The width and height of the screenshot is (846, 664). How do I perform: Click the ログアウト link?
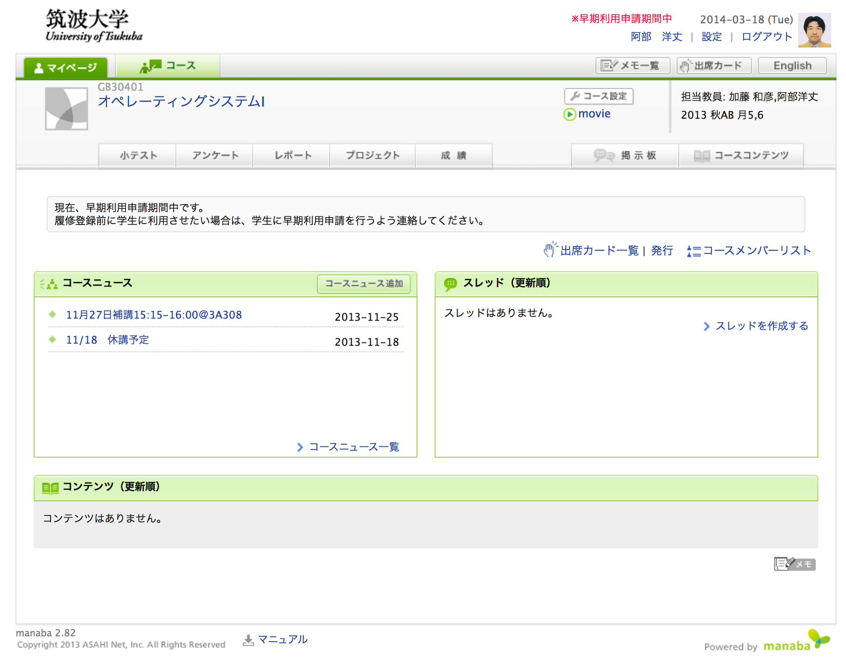pos(766,37)
